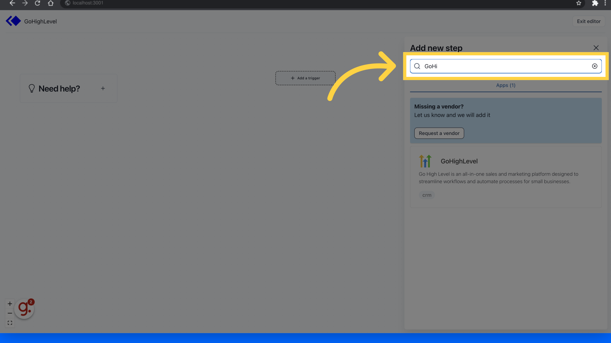
Task: Click the Add a trigger box
Action: click(305, 78)
